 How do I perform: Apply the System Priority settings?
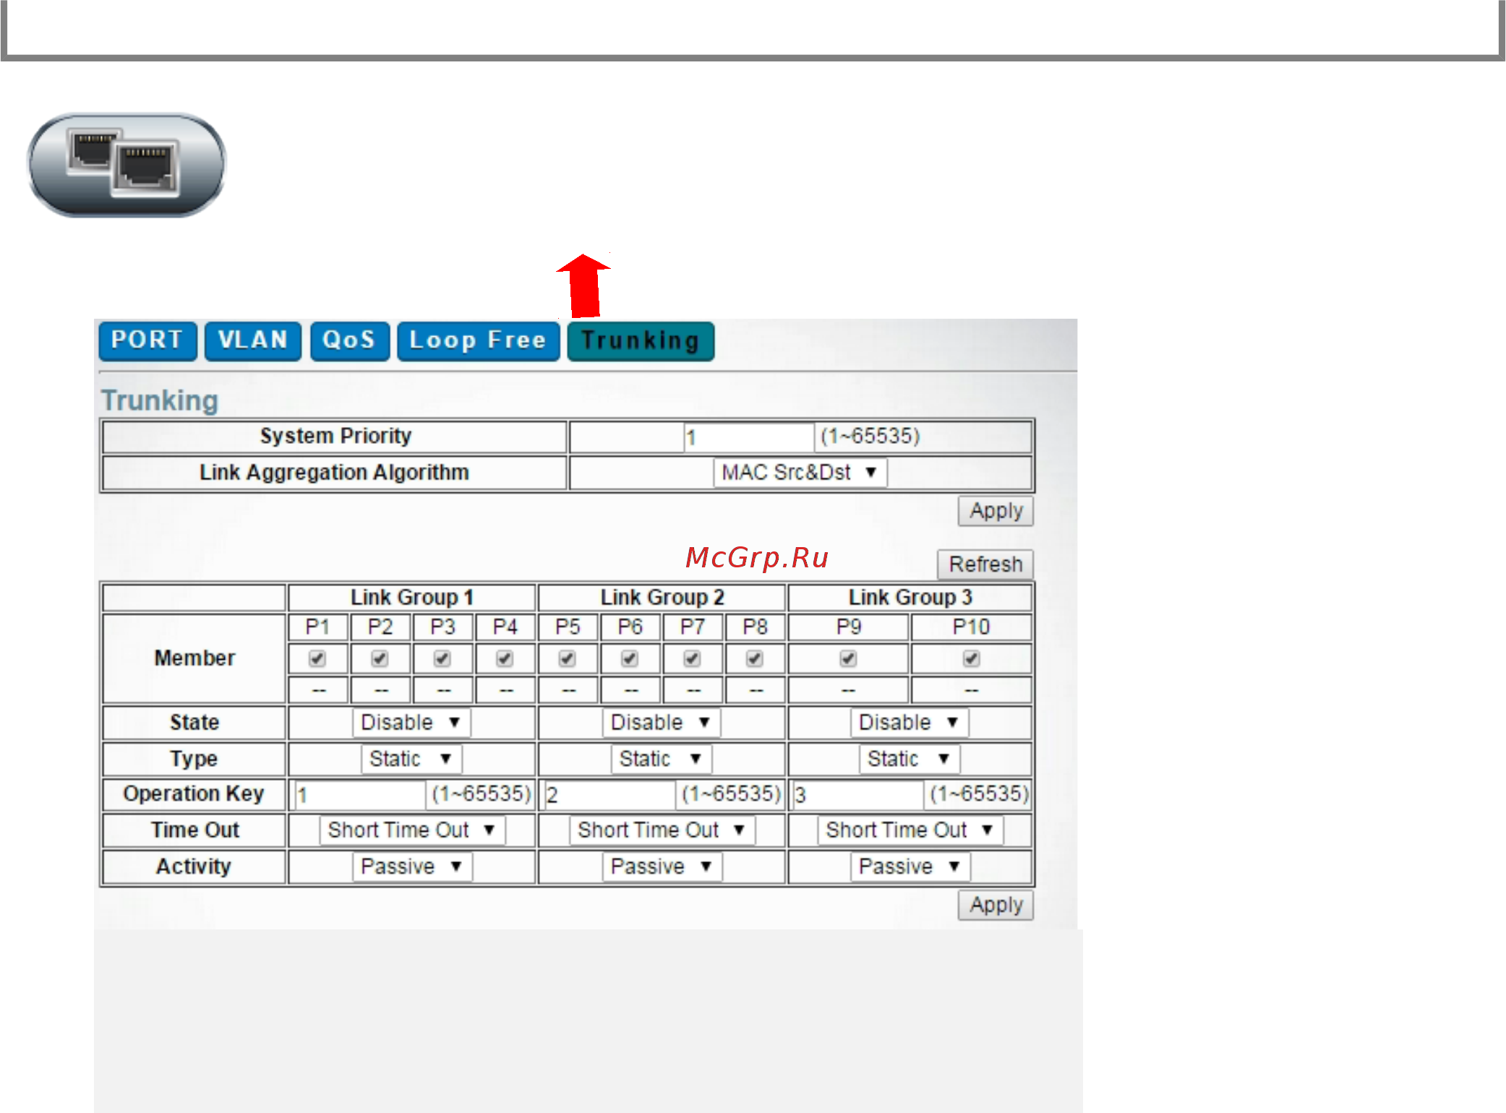click(x=996, y=511)
